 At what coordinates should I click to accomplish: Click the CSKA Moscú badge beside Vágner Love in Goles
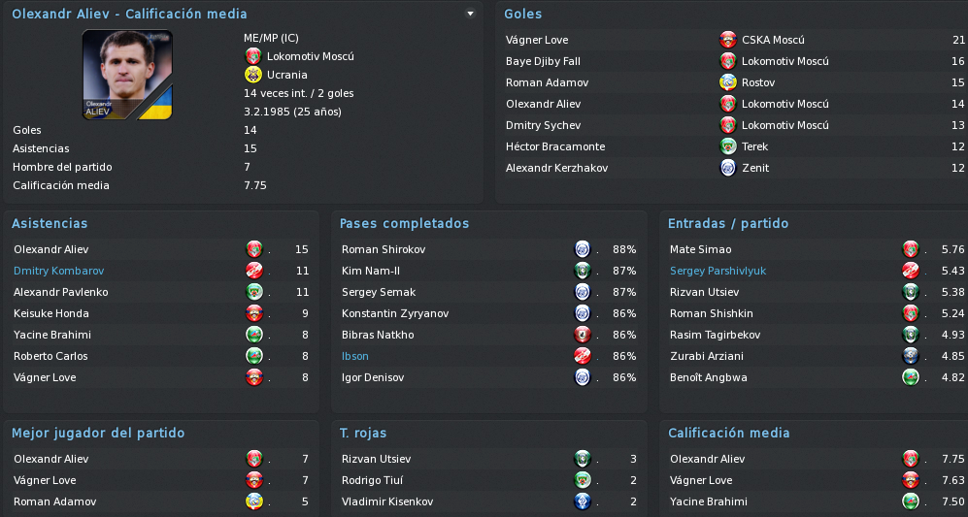tap(728, 40)
